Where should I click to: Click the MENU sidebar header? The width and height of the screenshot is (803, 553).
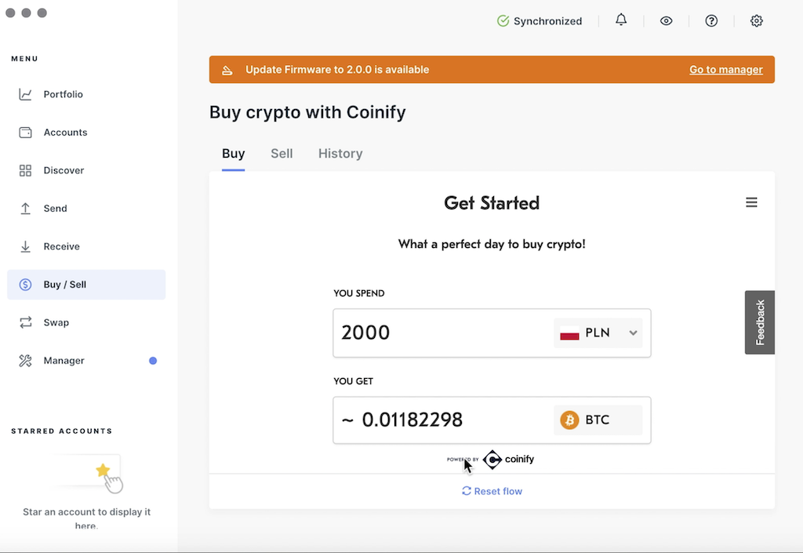24,59
